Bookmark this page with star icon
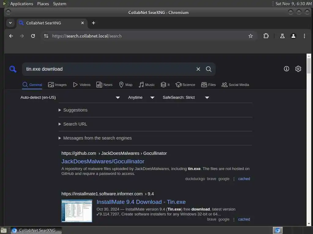 pos(251,36)
